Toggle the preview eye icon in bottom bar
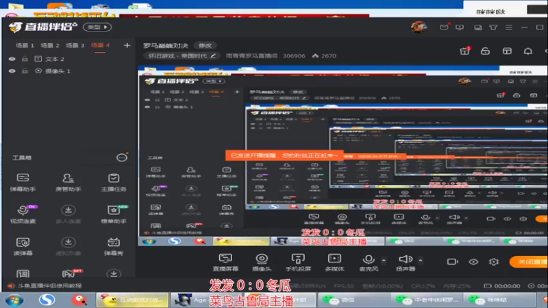The width and height of the screenshot is (548, 308). pyautogui.click(x=473, y=261)
